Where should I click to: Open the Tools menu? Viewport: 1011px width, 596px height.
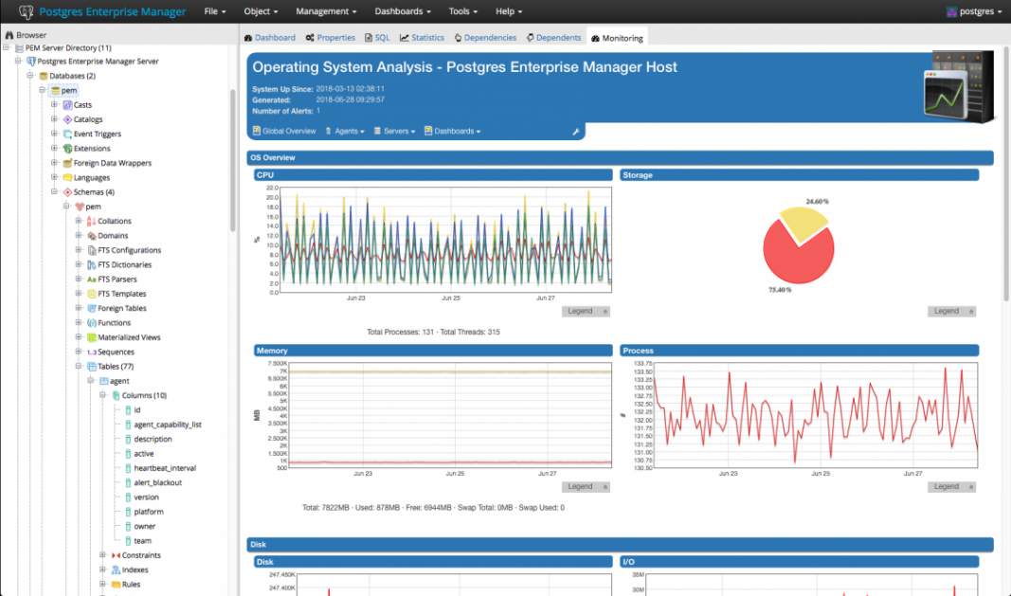(463, 11)
